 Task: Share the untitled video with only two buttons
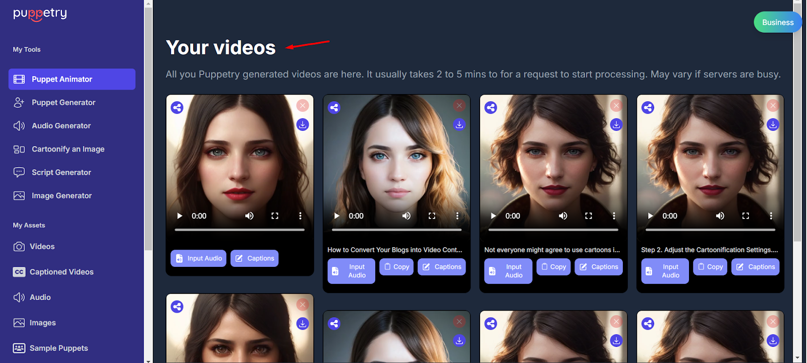pyautogui.click(x=177, y=107)
